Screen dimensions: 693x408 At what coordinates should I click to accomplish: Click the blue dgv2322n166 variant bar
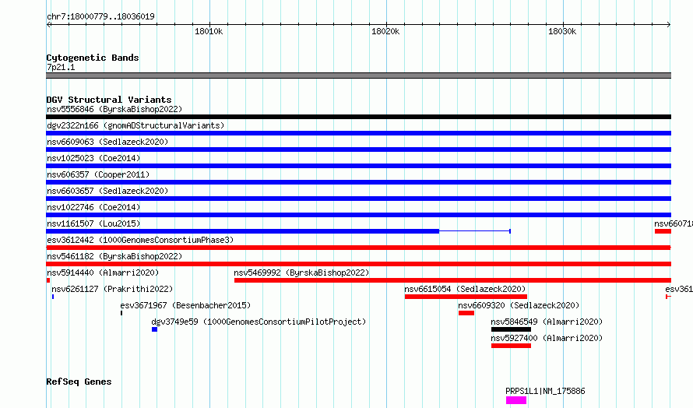point(358,133)
